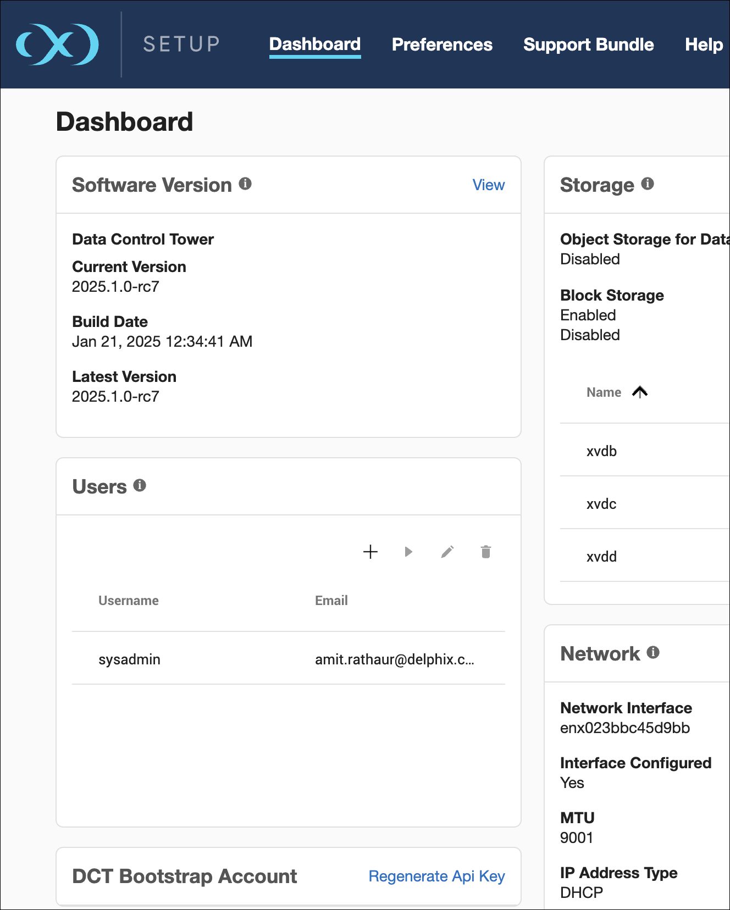This screenshot has width=730, height=910.
Task: Select the xvdb storage device row
Action: 601,451
